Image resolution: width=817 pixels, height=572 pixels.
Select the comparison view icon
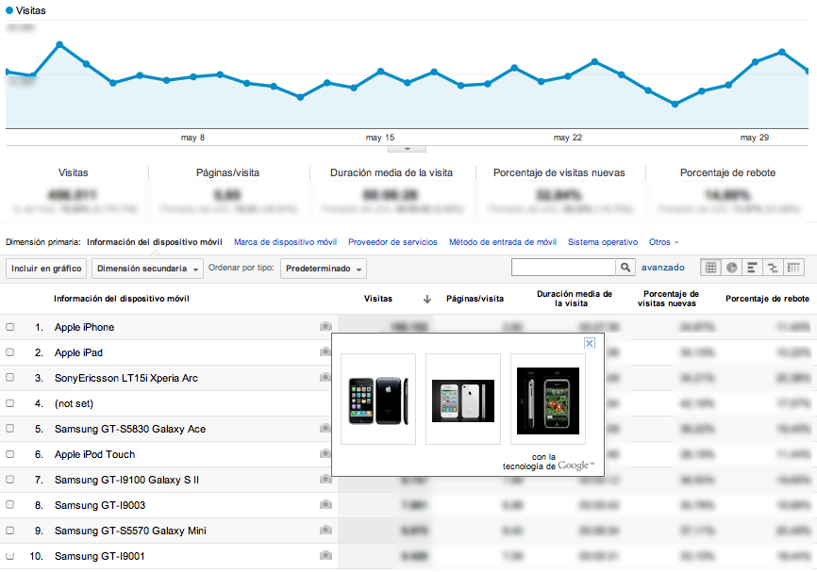pyautogui.click(x=774, y=269)
